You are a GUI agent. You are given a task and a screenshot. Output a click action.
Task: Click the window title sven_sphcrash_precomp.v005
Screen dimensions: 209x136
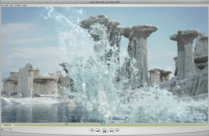click(x=104, y=2)
